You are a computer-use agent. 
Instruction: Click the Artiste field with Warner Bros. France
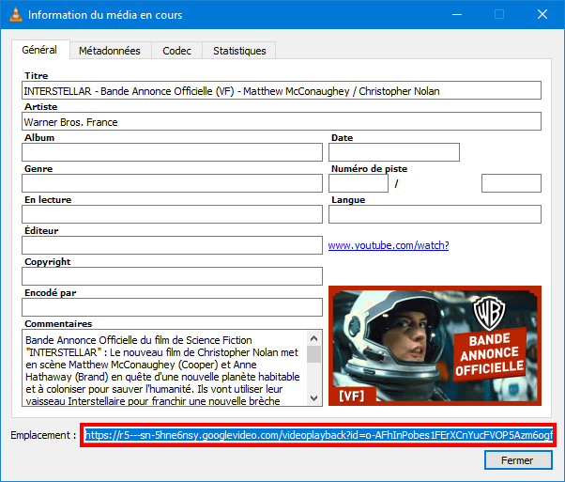coord(282,121)
